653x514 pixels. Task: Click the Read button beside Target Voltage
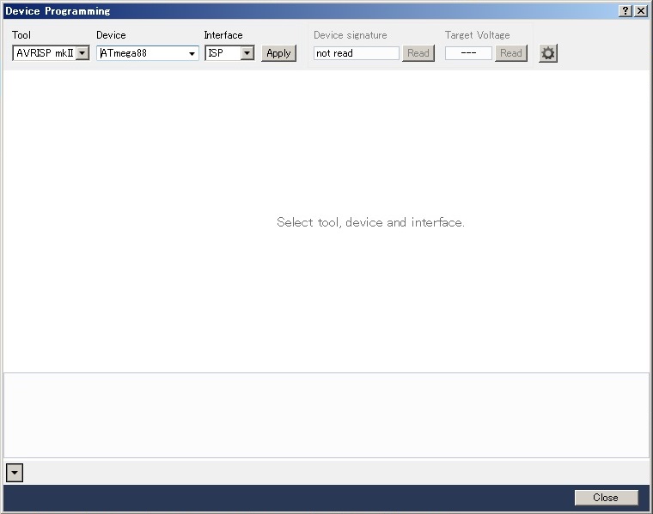[x=511, y=53]
